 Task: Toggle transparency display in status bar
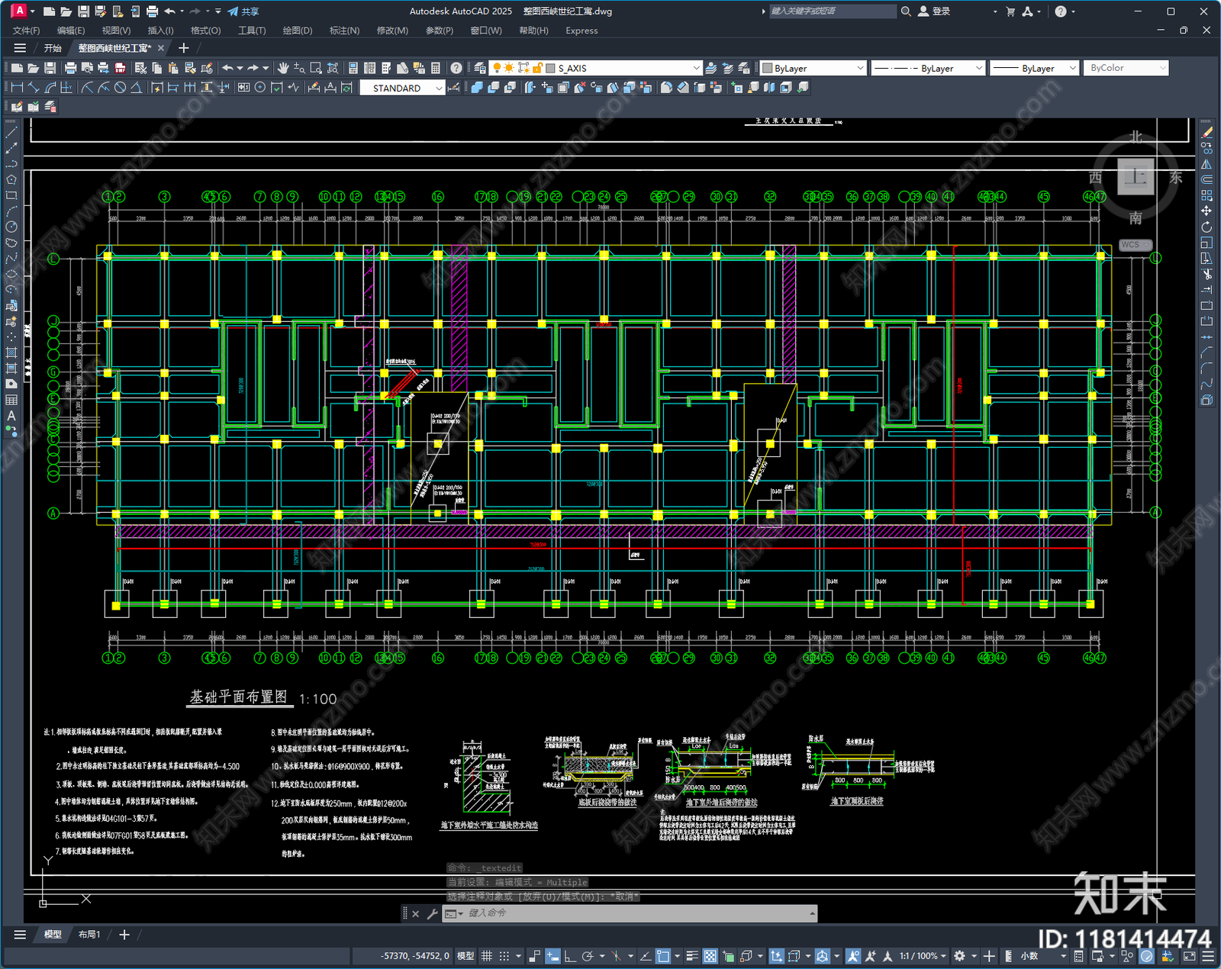point(710,956)
